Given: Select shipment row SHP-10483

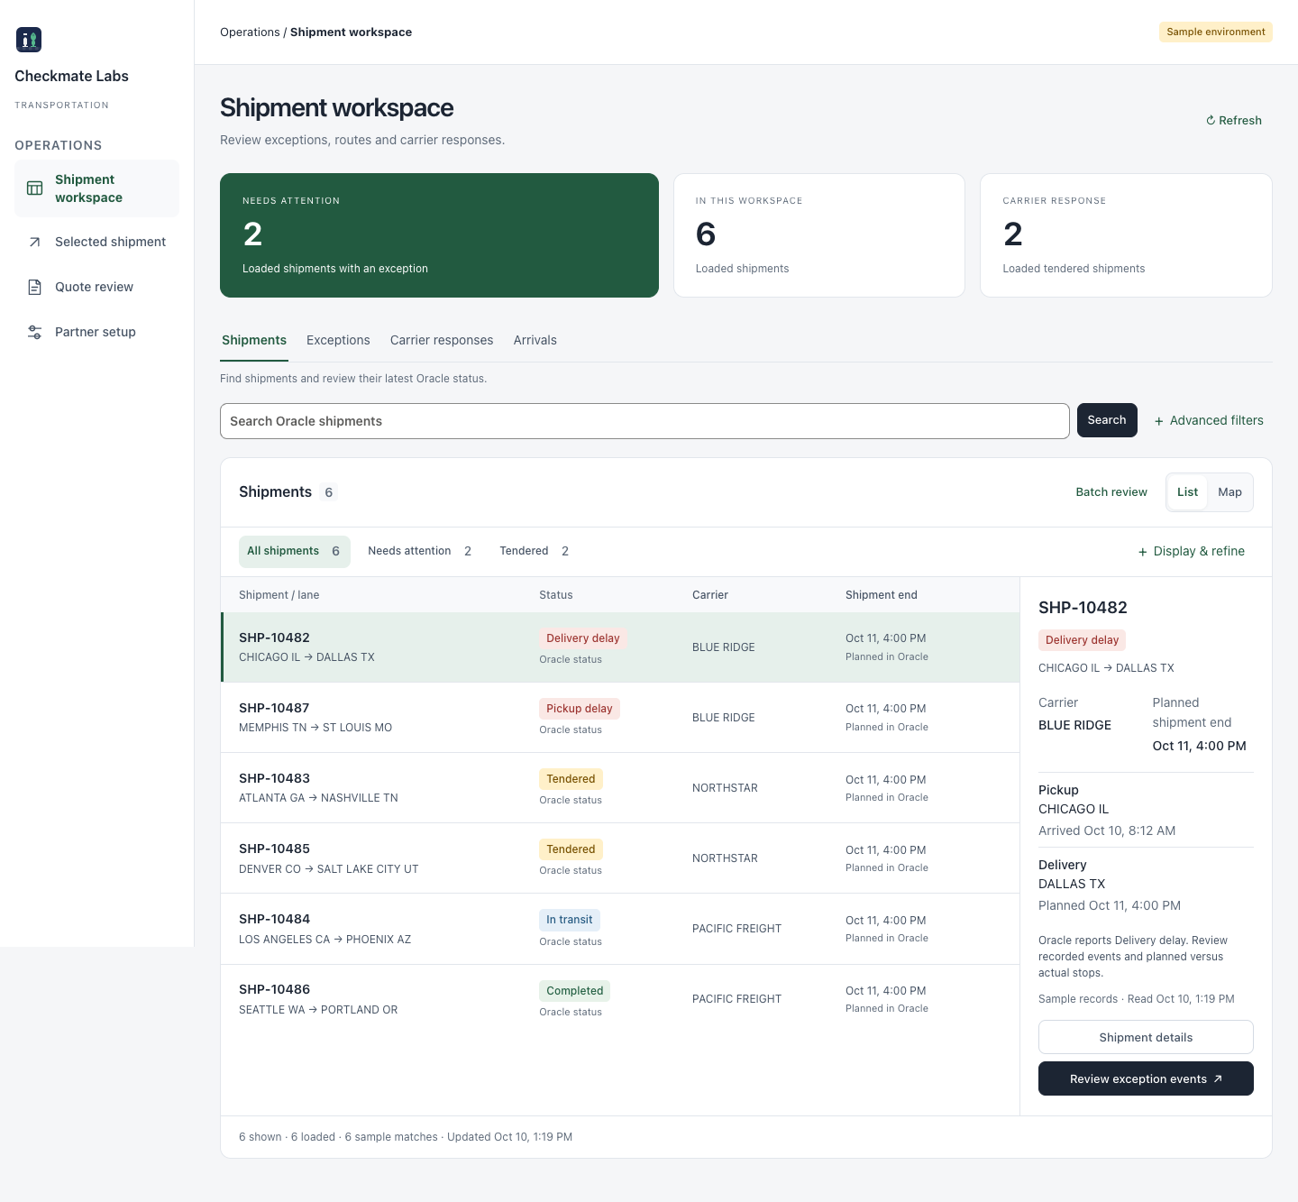Looking at the screenshot, I should pyautogui.click(x=620, y=788).
